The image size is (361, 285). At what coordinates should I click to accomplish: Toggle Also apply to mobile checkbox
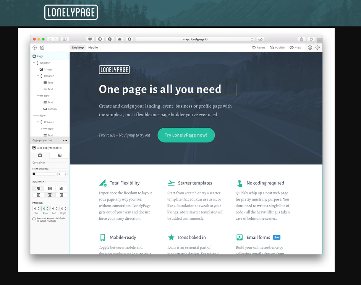pyautogui.click(x=34, y=148)
